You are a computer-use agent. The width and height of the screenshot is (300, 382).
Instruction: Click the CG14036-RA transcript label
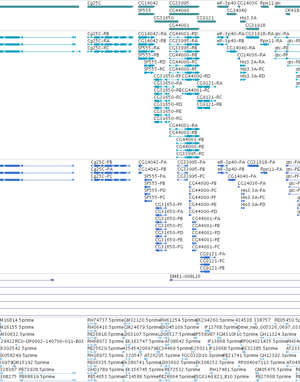coord(252,55)
